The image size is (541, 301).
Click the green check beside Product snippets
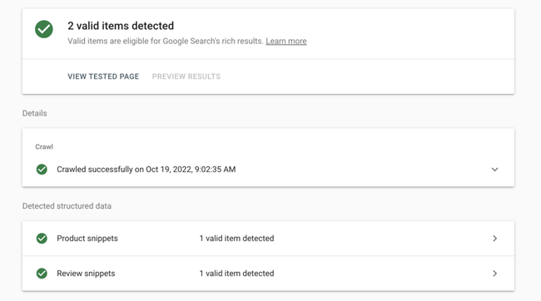tap(42, 239)
